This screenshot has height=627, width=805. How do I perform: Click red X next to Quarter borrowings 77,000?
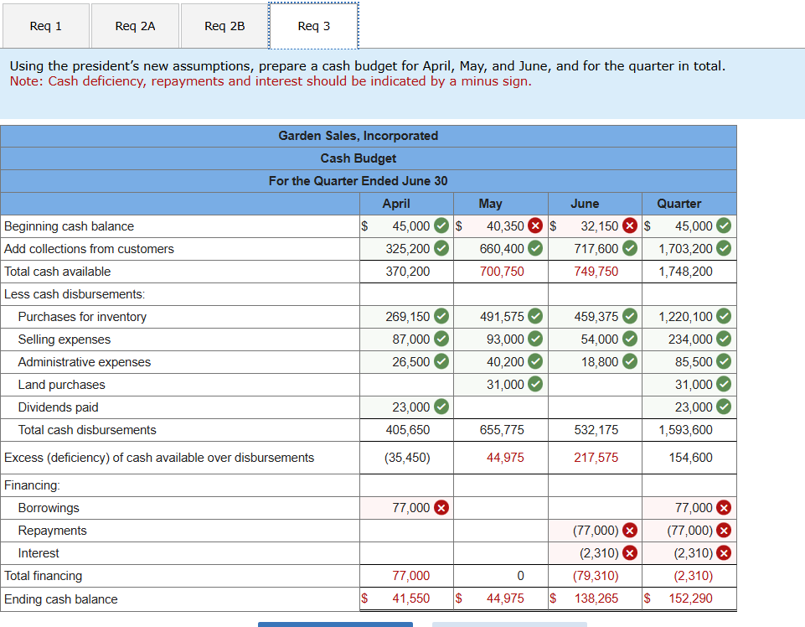point(724,508)
